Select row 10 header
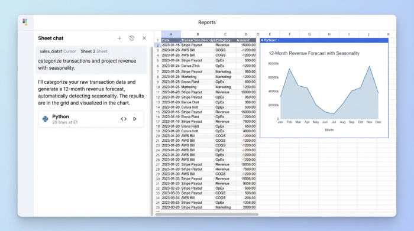The image size is (414, 231). pyautogui.click(x=158, y=87)
